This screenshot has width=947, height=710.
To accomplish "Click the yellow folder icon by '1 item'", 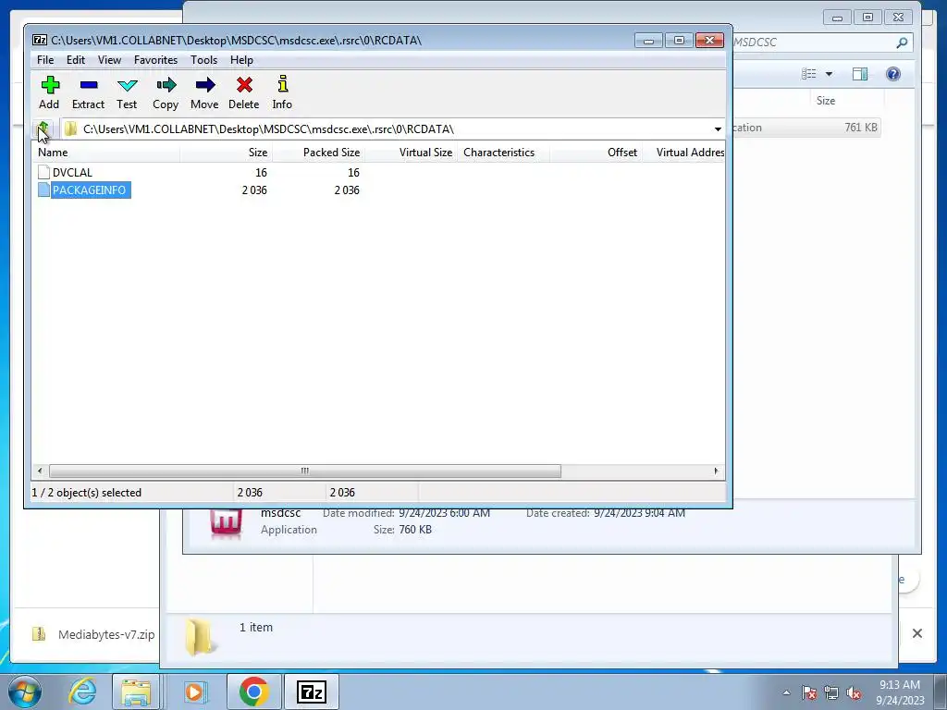I will tap(198, 636).
